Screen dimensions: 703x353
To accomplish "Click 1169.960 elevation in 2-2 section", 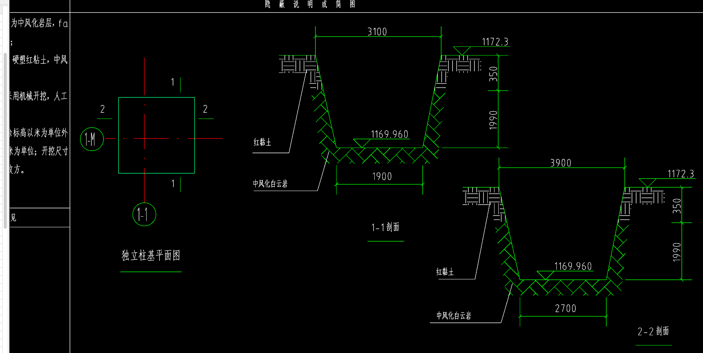I will (573, 267).
